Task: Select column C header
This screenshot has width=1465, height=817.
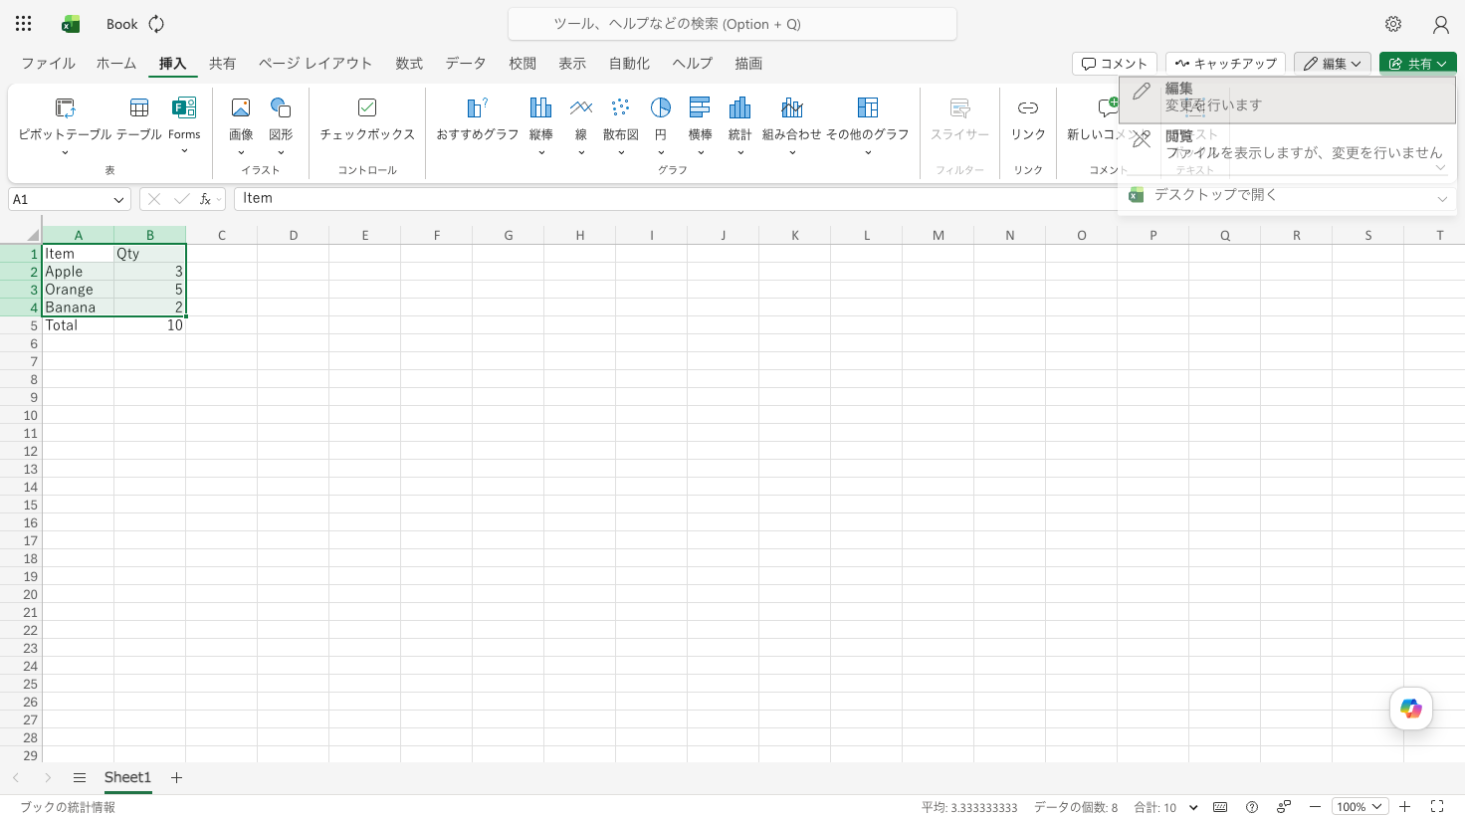Action: coord(222,236)
